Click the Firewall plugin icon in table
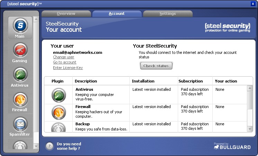 coord(58,113)
